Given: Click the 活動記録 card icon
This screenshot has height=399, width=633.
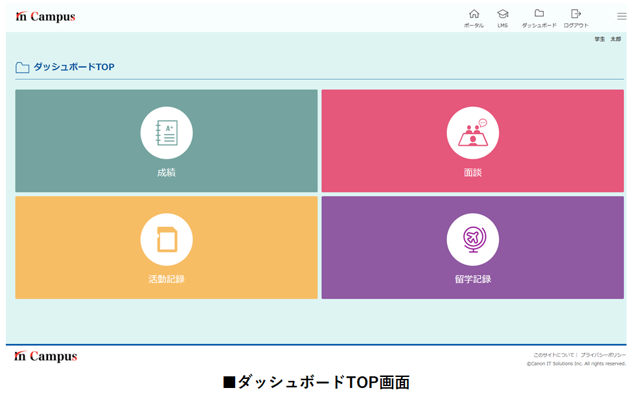Looking at the screenshot, I should [167, 240].
